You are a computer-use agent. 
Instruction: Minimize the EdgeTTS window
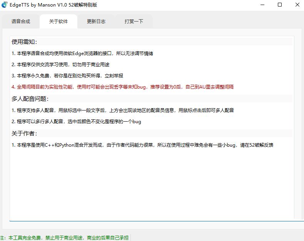pyautogui.click(x=262, y=5)
